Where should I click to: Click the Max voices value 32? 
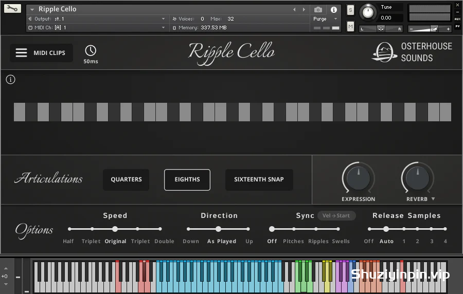point(230,19)
